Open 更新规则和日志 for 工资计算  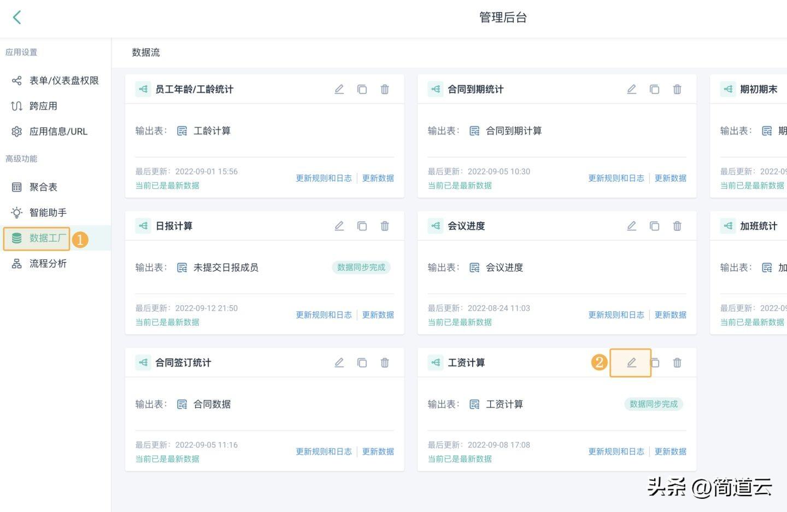(x=616, y=452)
